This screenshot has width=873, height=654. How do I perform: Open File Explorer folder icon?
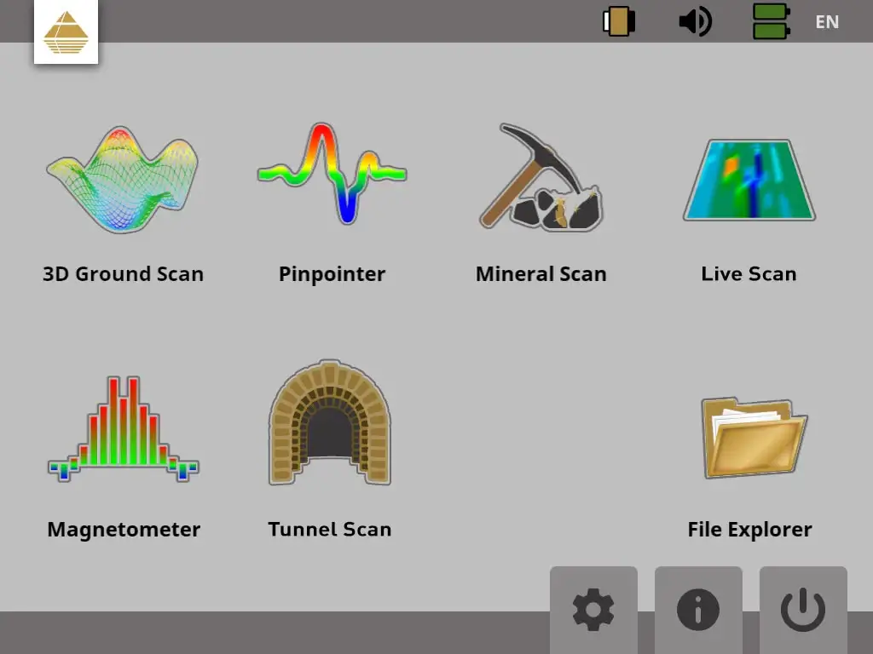pos(754,436)
